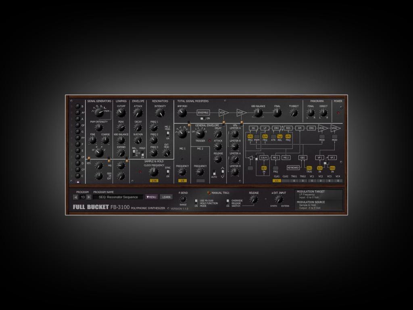Image resolution: width=413 pixels, height=310 pixels.
Task: Toggle the Sample & Hold SYNC switch
Action: (x=168, y=173)
